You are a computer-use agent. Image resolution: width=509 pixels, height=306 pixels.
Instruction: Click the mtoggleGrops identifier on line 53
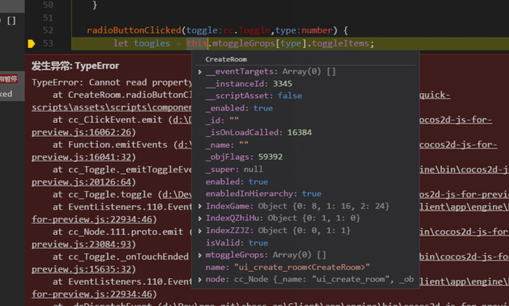pos(243,44)
